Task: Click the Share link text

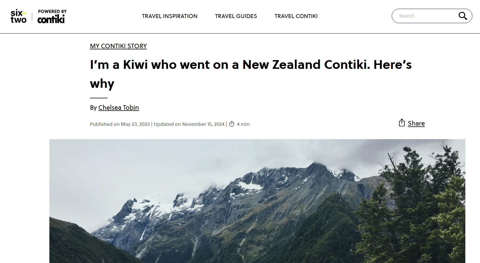Action: (416, 123)
